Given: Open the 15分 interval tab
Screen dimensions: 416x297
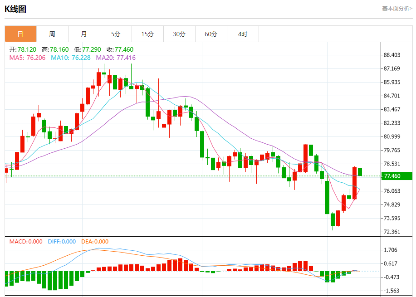Looking at the screenshot, I should click(x=147, y=34).
